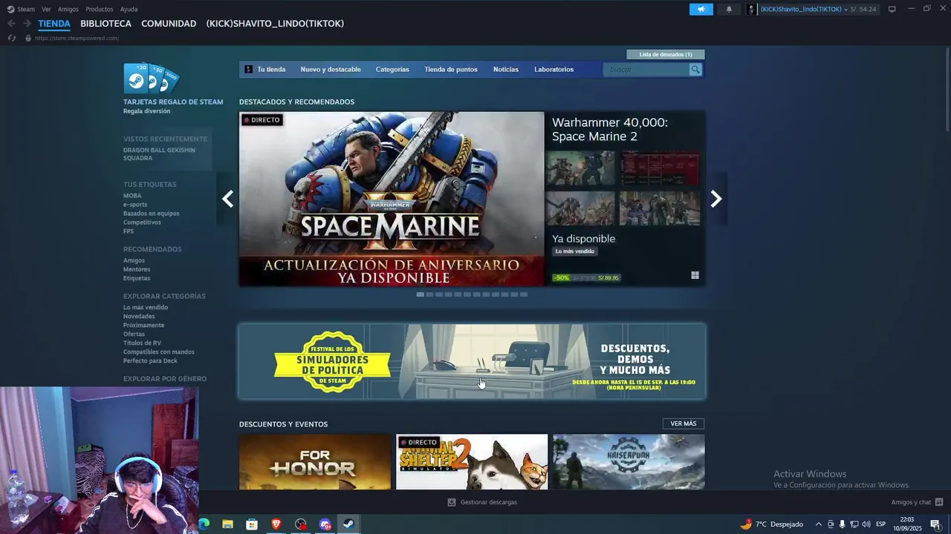Click the search magnifier icon
Screen dimensions: 951x534
[x=695, y=69]
